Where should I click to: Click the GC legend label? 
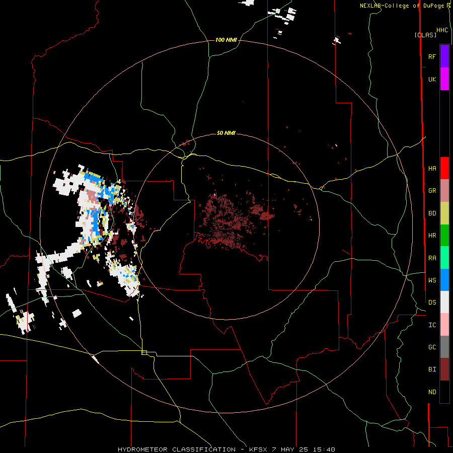[432, 347]
